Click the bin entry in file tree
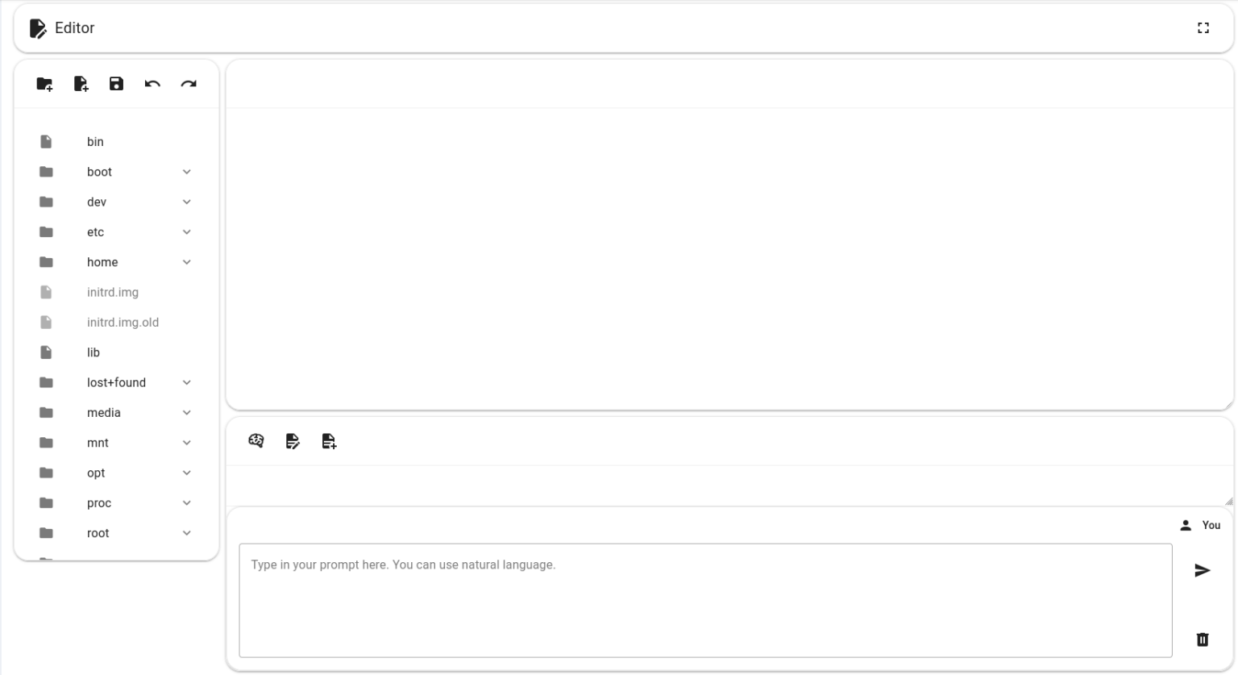Screen dimensions: 1238x675 [95, 142]
